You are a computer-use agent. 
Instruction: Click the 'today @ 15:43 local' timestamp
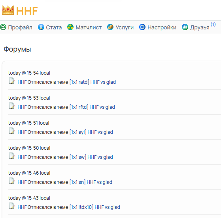[x=29, y=198]
